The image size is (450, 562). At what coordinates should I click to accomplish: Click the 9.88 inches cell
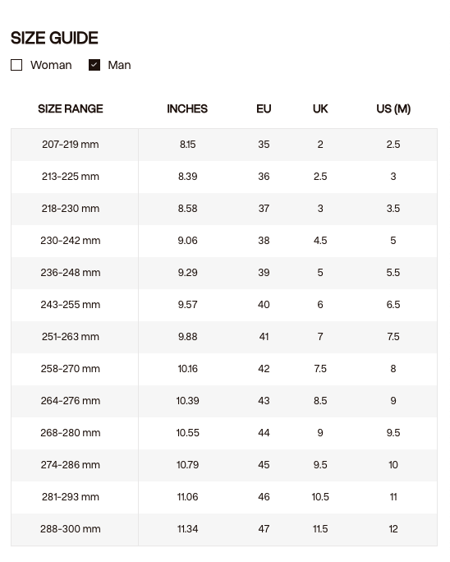tap(187, 337)
